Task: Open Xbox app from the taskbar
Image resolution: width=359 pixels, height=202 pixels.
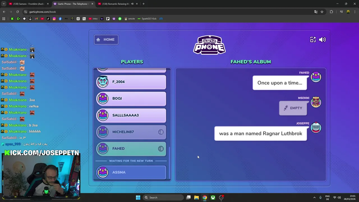Action: pyautogui.click(x=213, y=198)
